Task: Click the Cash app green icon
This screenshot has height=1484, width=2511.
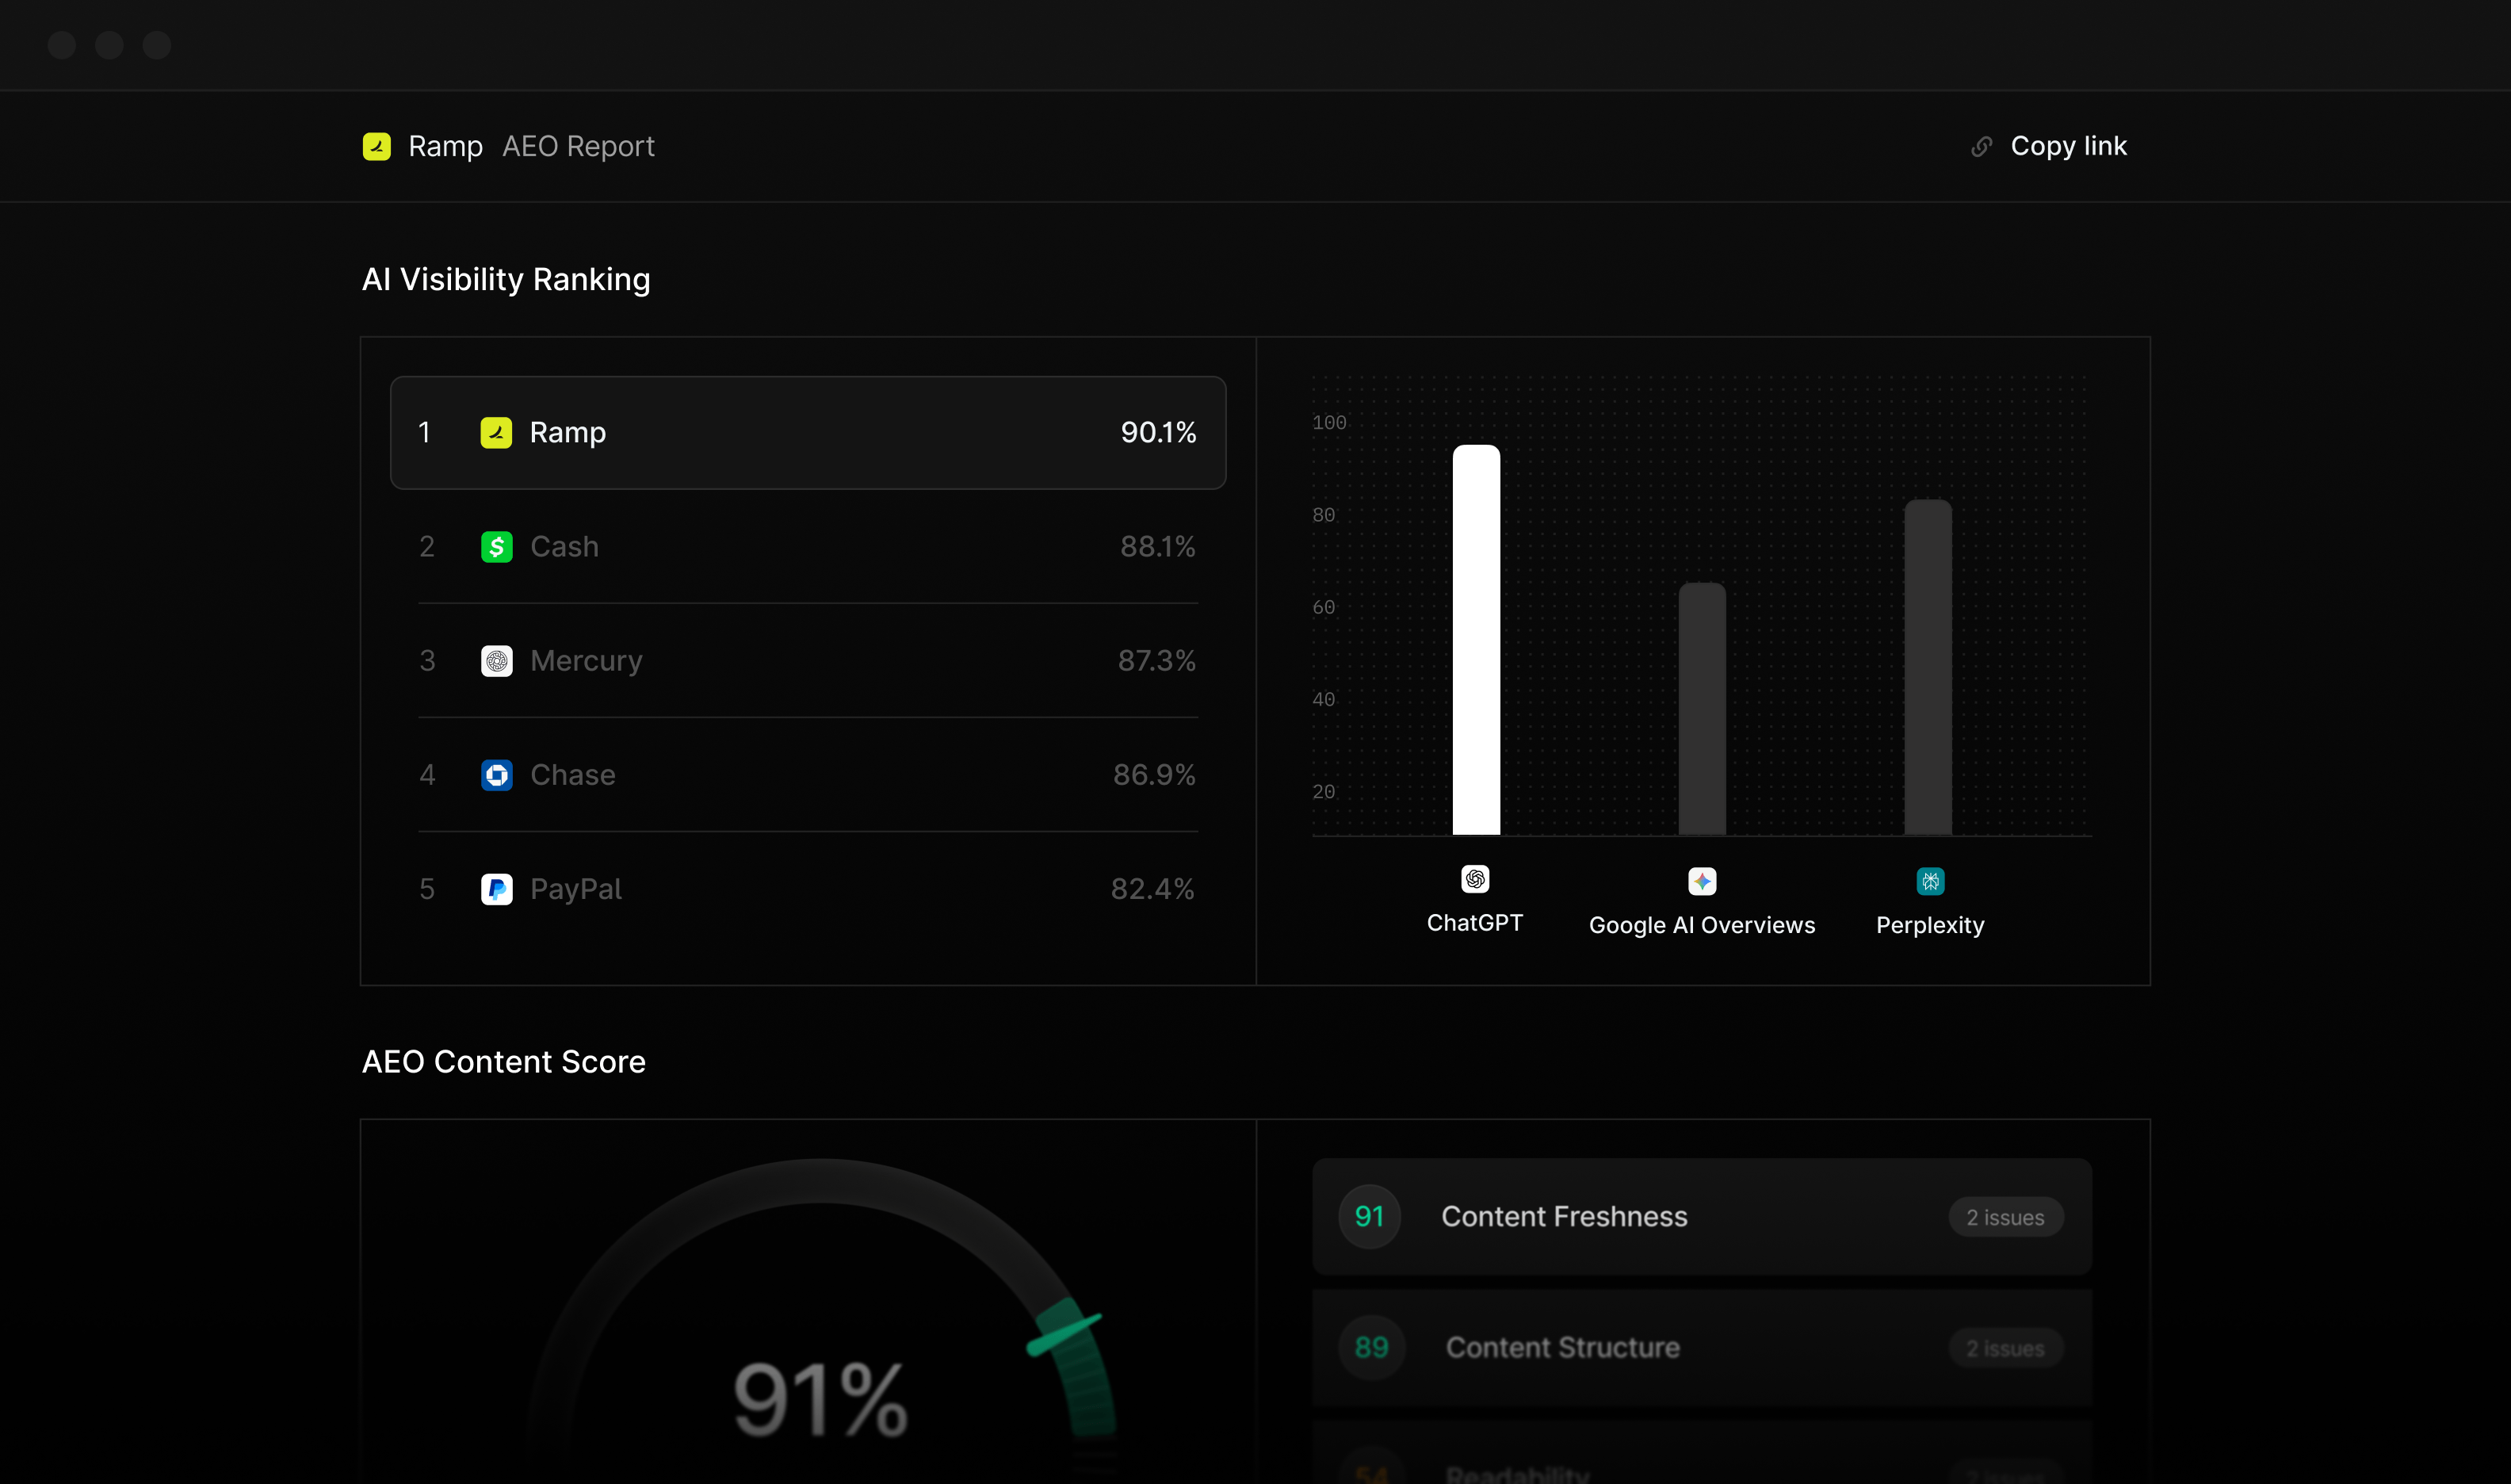Action: pyautogui.click(x=497, y=547)
